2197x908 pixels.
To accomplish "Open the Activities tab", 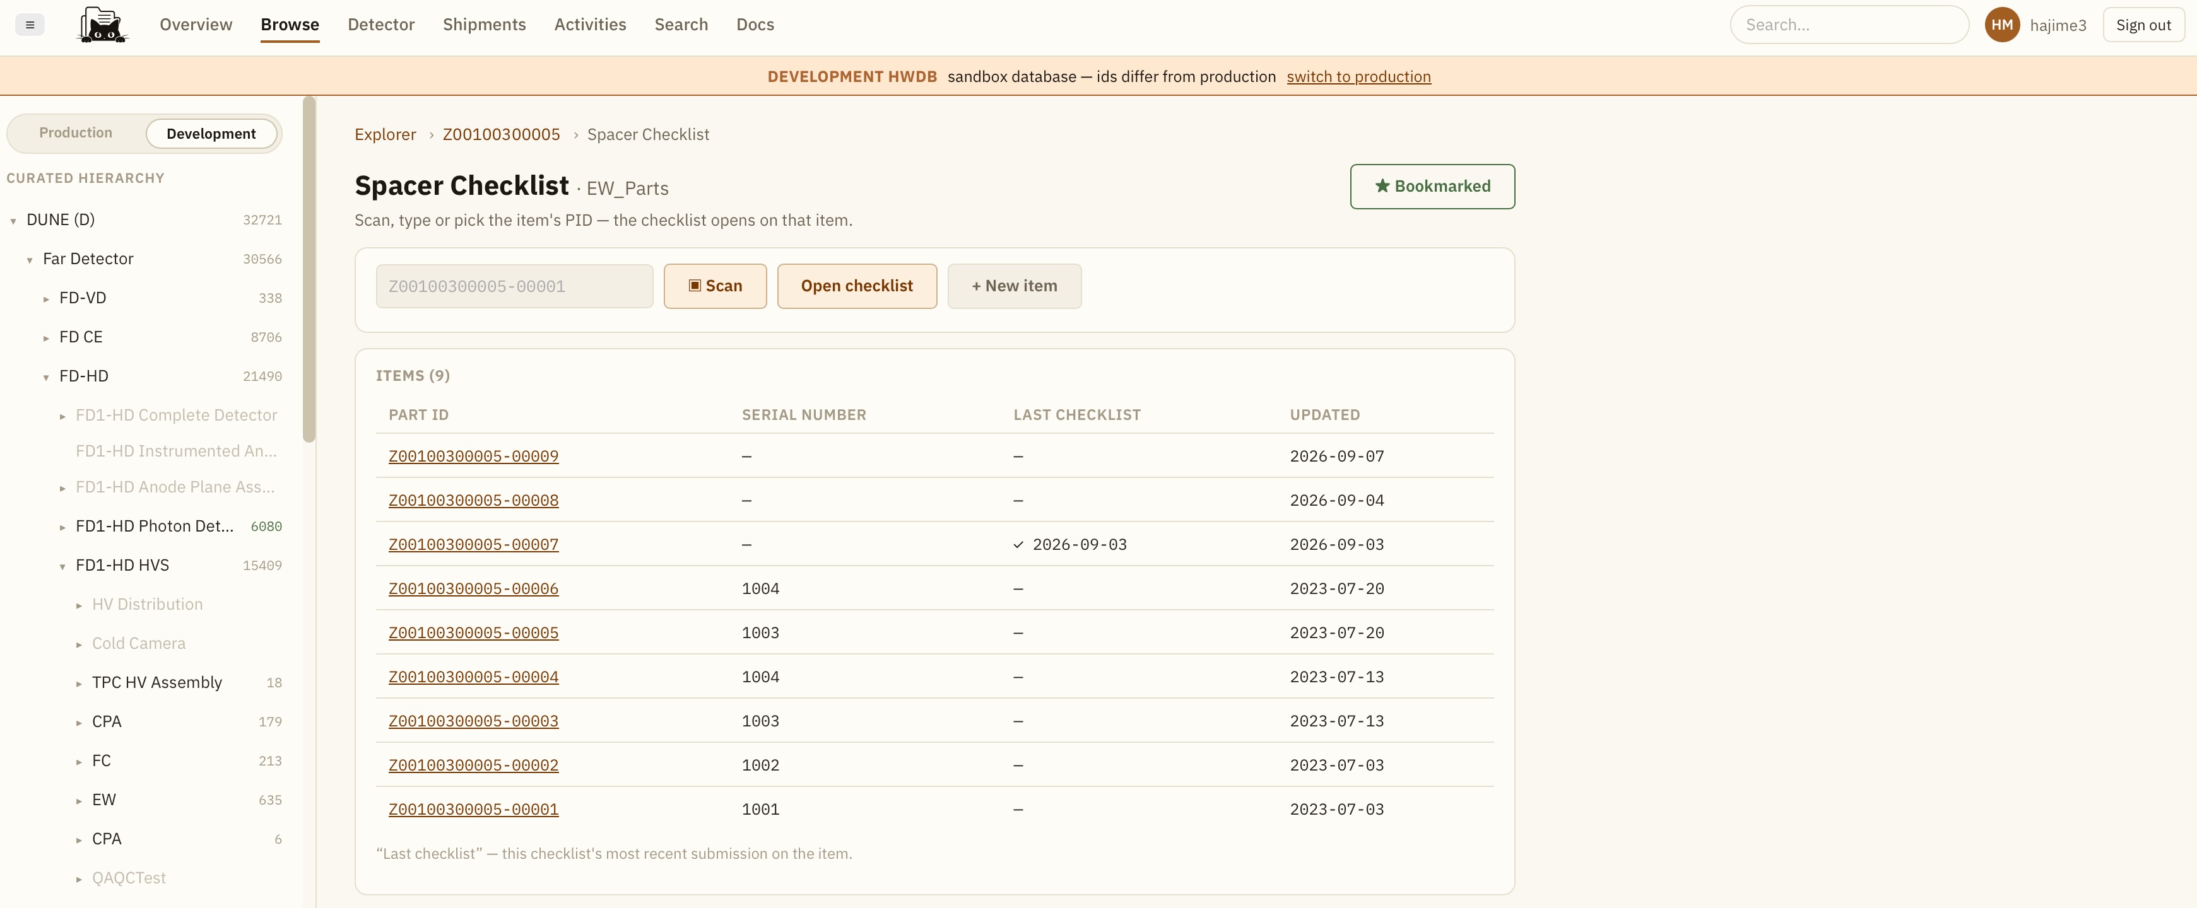I will (x=590, y=25).
